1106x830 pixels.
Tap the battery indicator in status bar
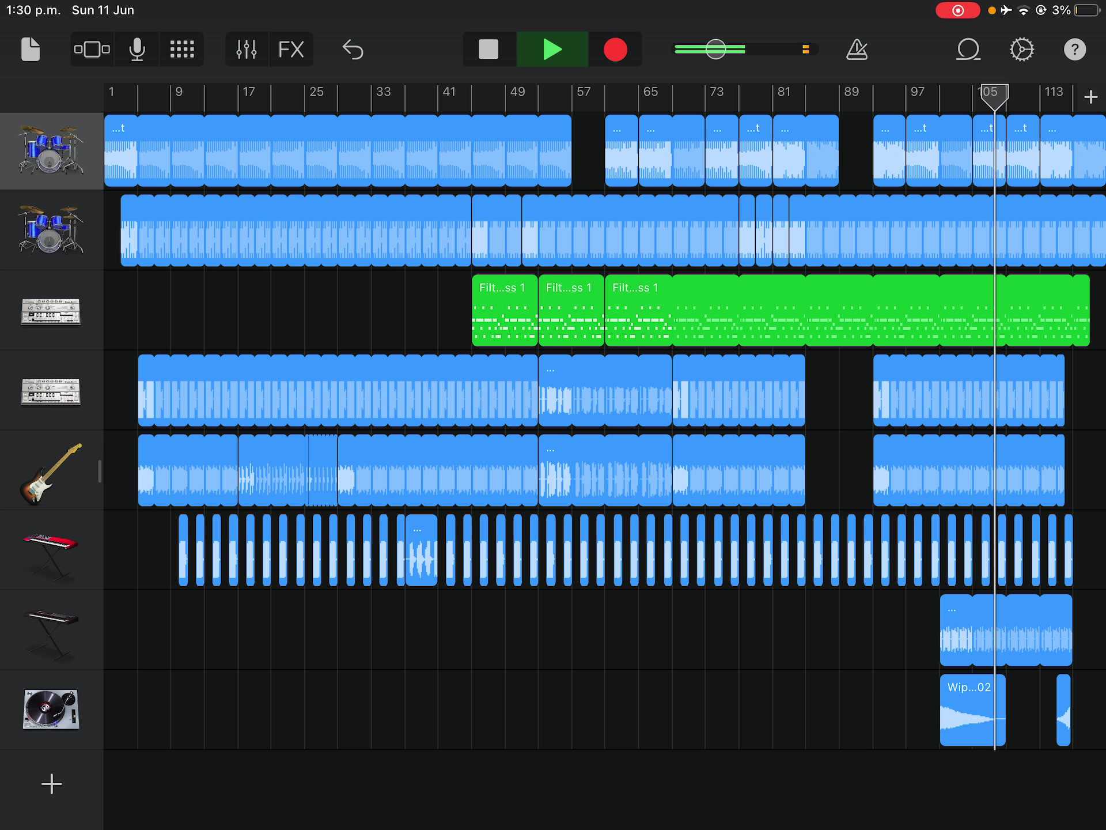click(1087, 10)
